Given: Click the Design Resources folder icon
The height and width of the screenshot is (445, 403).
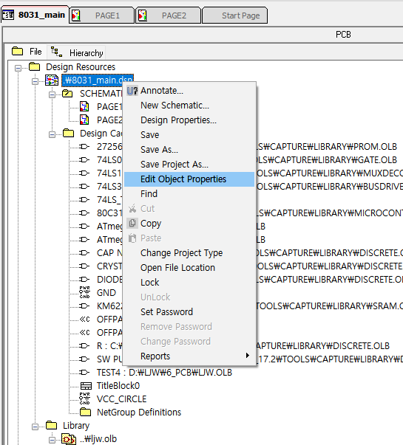Looking at the screenshot, I should click(x=35, y=66).
